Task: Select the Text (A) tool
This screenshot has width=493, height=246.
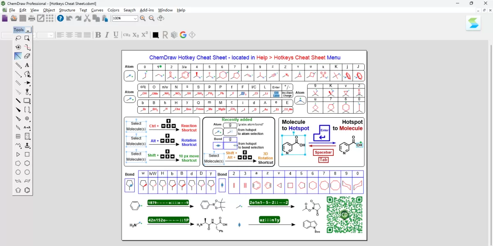Action: [27, 65]
